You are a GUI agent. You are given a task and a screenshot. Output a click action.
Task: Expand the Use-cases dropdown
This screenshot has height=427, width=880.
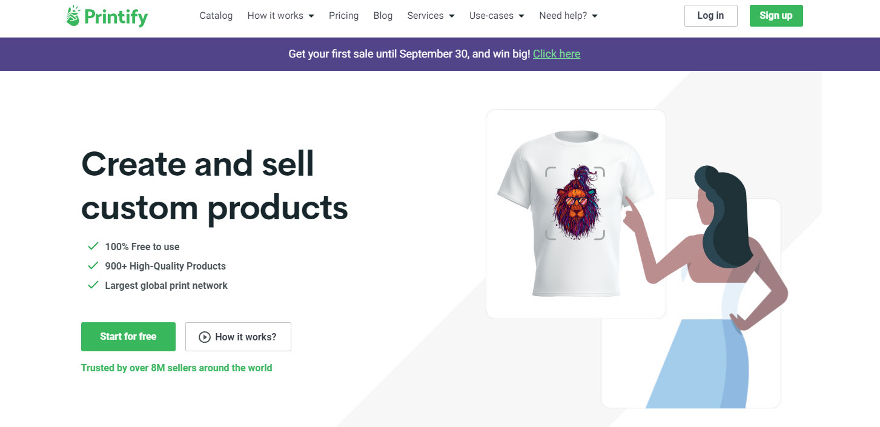pyautogui.click(x=497, y=16)
